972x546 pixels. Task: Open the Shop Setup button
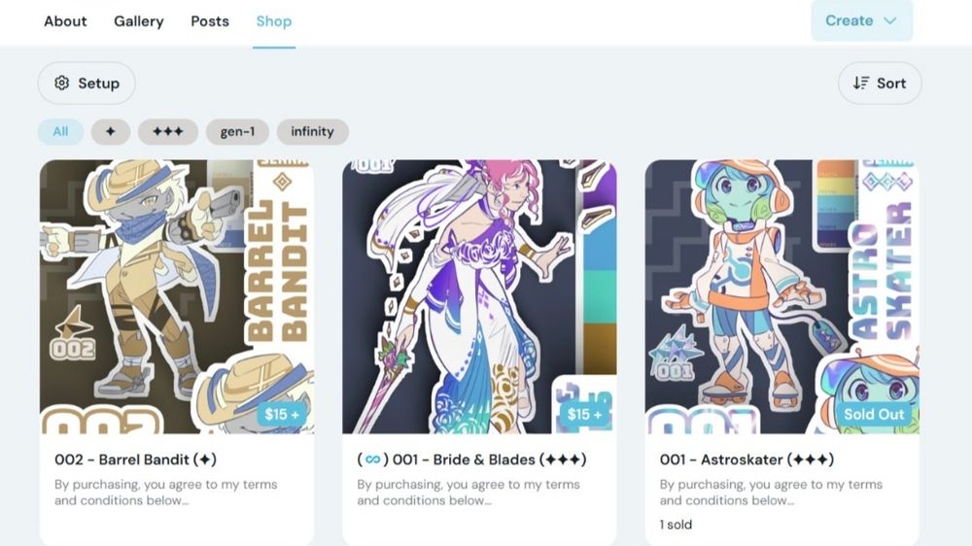tap(87, 83)
